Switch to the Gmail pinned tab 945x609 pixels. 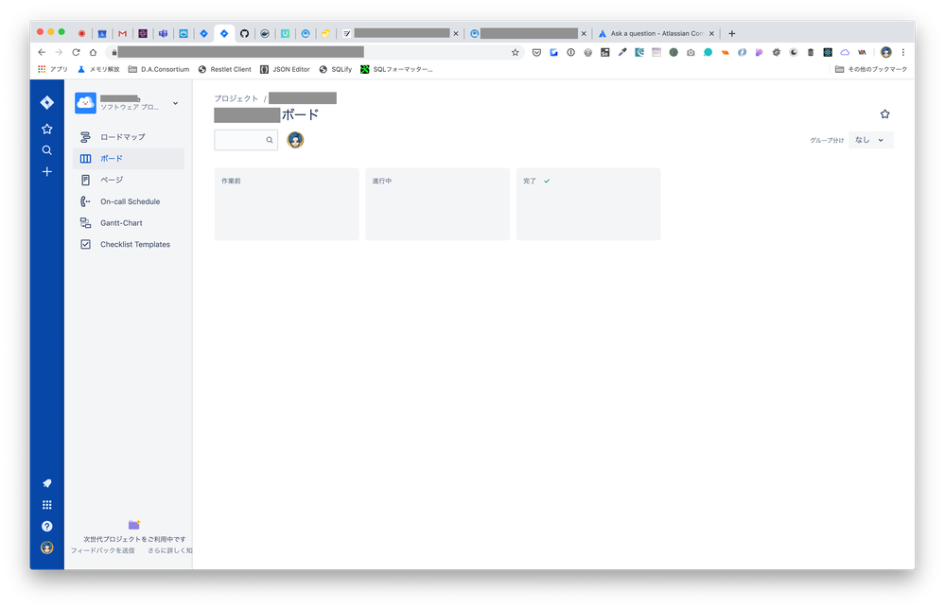pyautogui.click(x=122, y=34)
